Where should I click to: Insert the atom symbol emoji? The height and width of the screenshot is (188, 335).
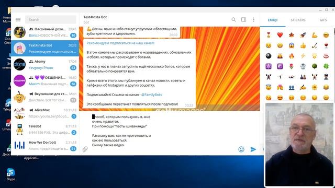click(269, 66)
